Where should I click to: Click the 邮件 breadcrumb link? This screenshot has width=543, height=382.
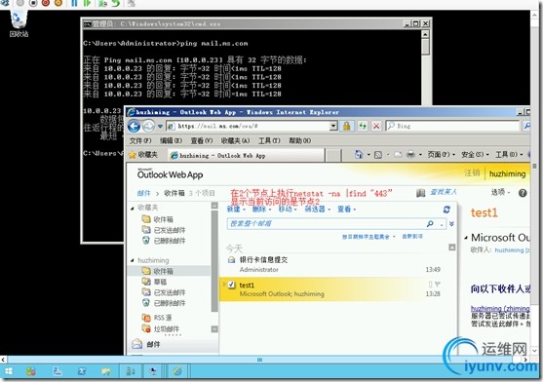click(x=143, y=193)
